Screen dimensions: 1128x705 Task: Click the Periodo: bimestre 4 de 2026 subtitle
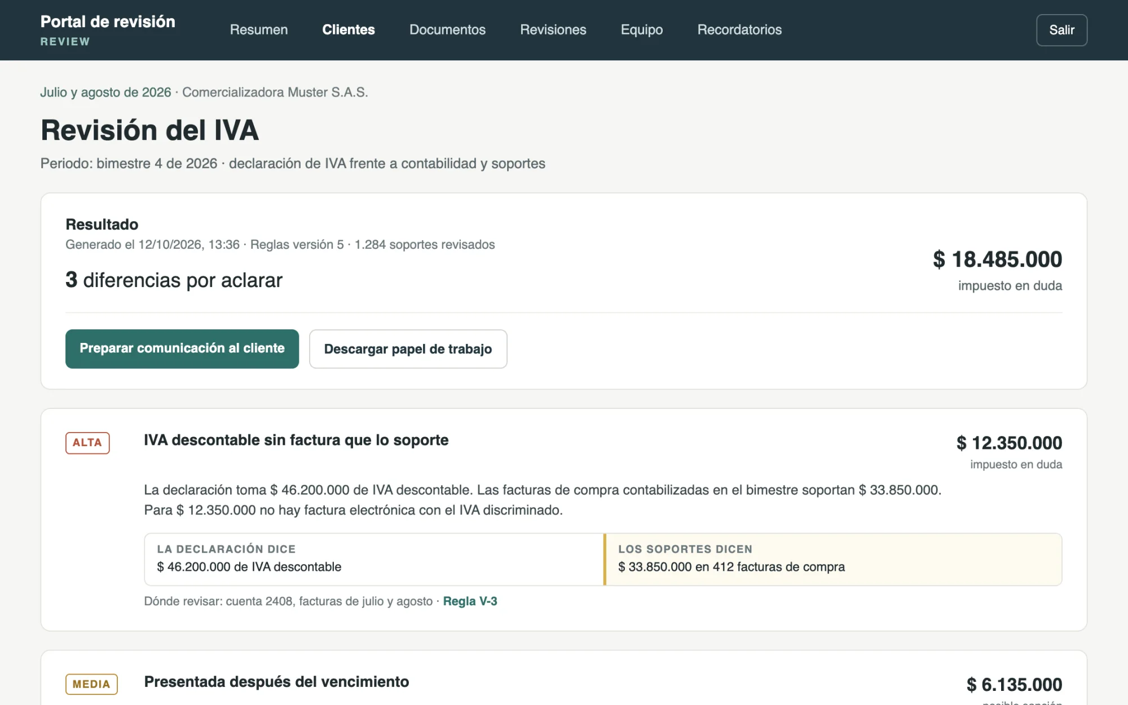pos(293,164)
